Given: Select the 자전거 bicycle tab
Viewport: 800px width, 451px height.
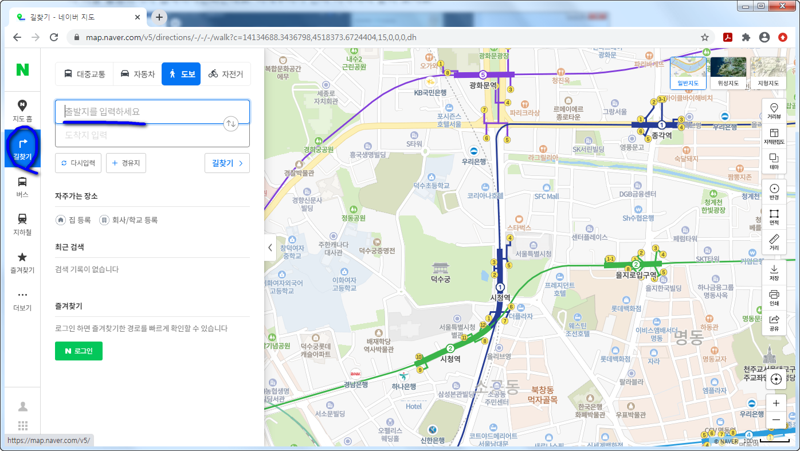Looking at the screenshot, I should (x=225, y=74).
